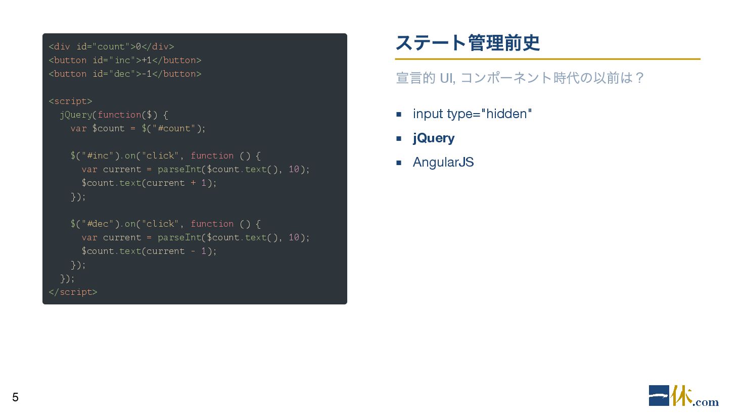The width and height of the screenshot is (743, 418).
Task: Click the slide title ステート管理前史
Action: click(x=468, y=43)
